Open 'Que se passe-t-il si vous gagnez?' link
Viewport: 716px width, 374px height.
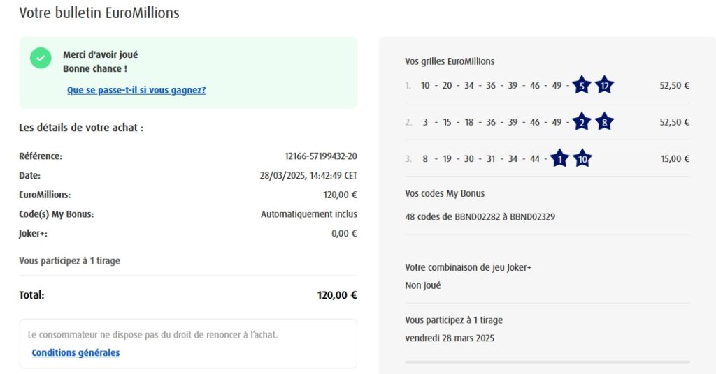136,90
